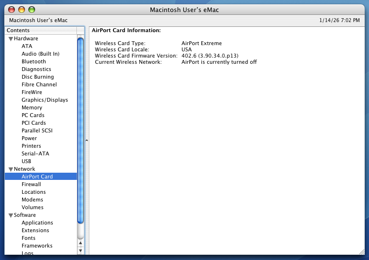Click the Macintosh User's eMac header label
The image size is (369, 260).
[x=38, y=20]
